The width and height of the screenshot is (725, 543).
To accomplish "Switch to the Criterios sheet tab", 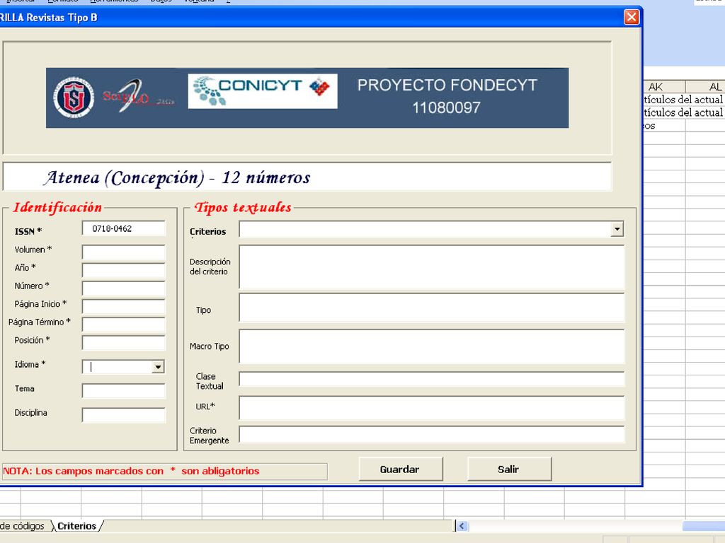I will (76, 526).
